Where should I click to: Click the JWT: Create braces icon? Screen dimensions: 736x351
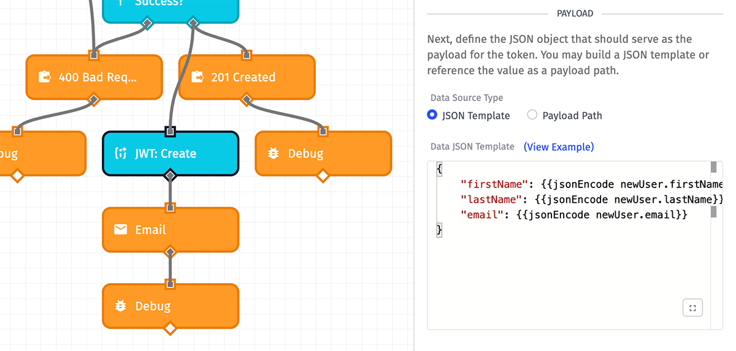[121, 154]
